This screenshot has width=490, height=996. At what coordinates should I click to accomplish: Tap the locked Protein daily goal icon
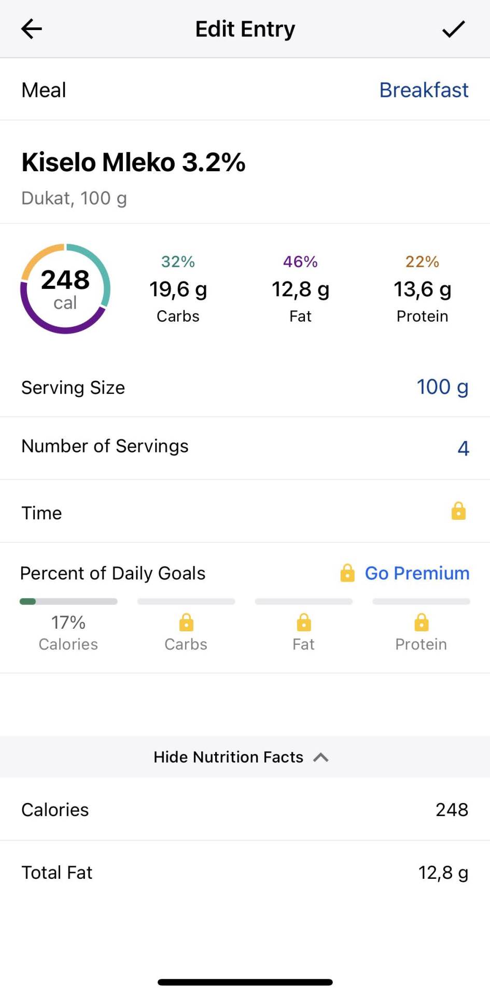pos(421,622)
